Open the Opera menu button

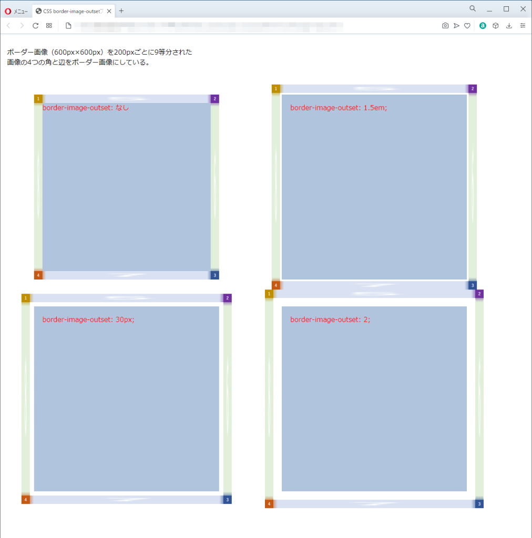pos(16,12)
